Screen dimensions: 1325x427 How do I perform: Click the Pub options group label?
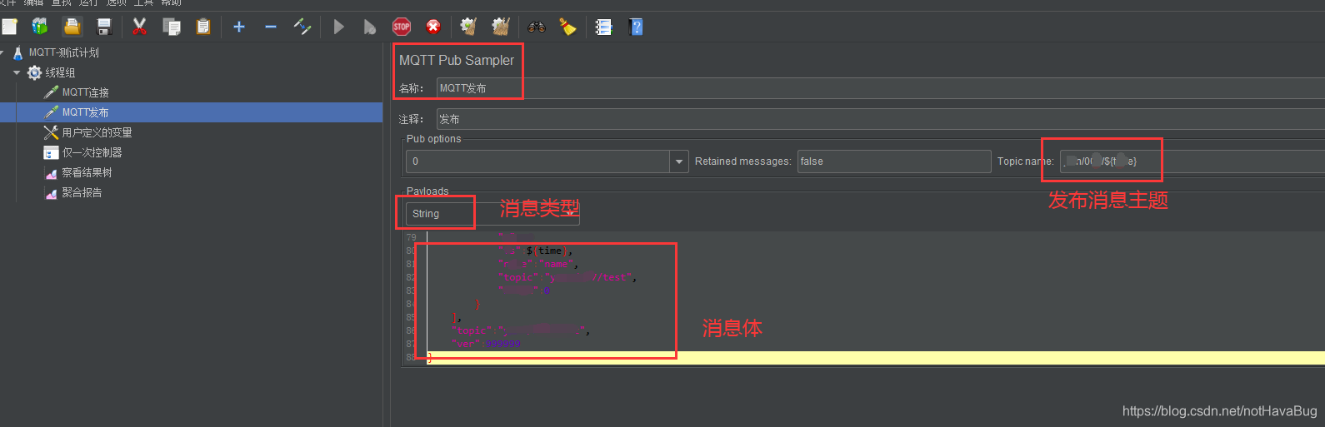click(433, 139)
